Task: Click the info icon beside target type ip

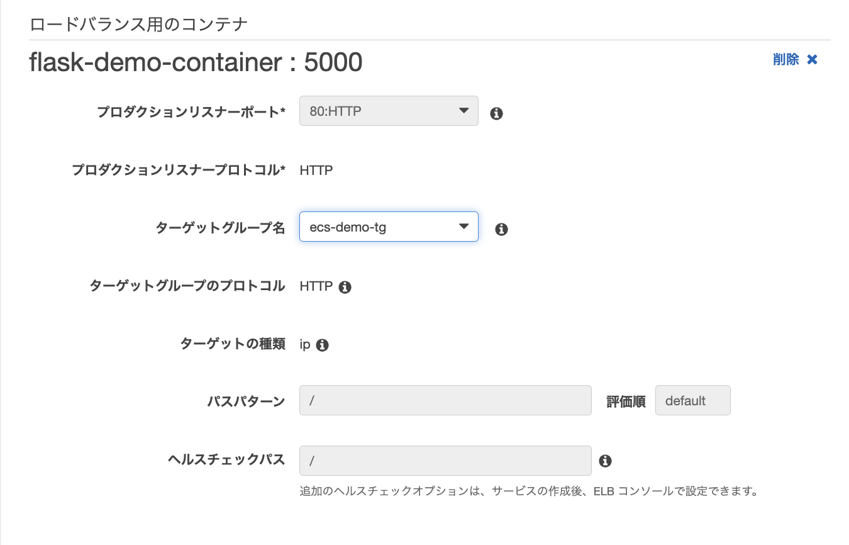Action: point(323,345)
